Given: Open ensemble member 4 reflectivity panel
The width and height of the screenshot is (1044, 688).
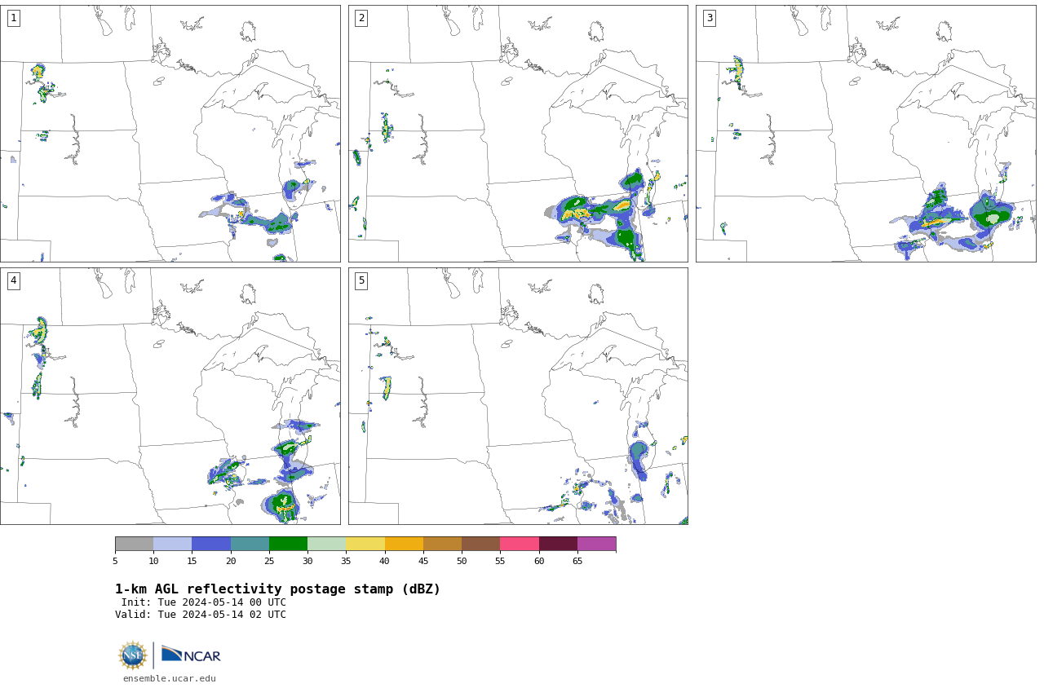Looking at the screenshot, I should click(x=170, y=396).
